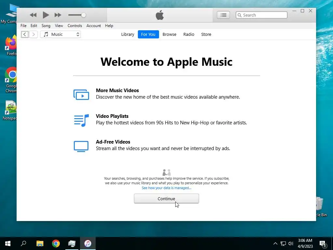Open the Controls menu
The height and width of the screenshot is (250, 333).
[x=75, y=26]
